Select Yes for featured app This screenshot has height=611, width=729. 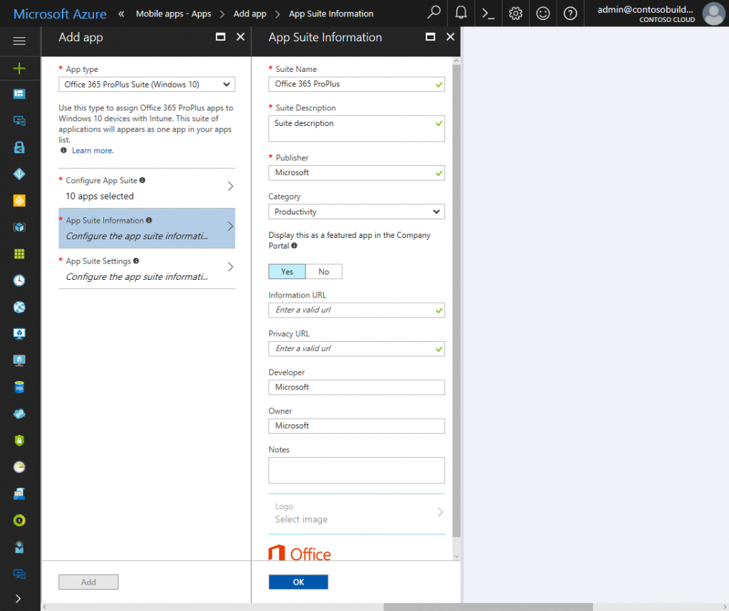(287, 271)
